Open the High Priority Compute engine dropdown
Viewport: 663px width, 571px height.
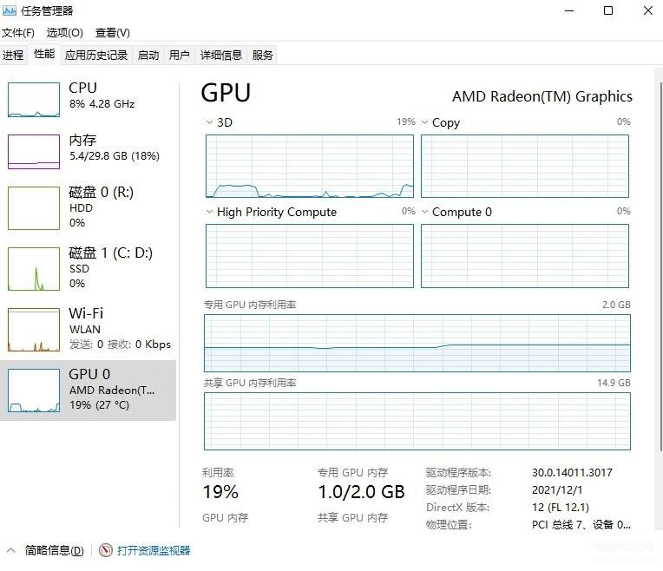tap(209, 212)
